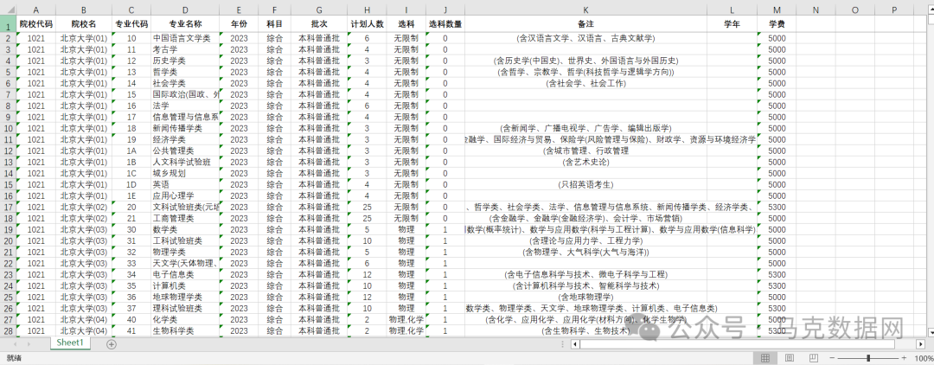Screen dimensions: 934x365
Task: Click horizontal scrollbar left arrow
Action: pyautogui.click(x=575, y=343)
